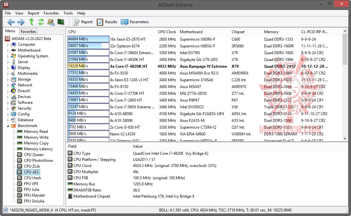The width and height of the screenshot is (351, 216).
Task: Sort by the Chipset column header
Action: (x=246, y=32)
